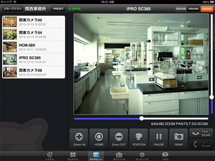
Task: Open the System tab
Action: (50, 156)
